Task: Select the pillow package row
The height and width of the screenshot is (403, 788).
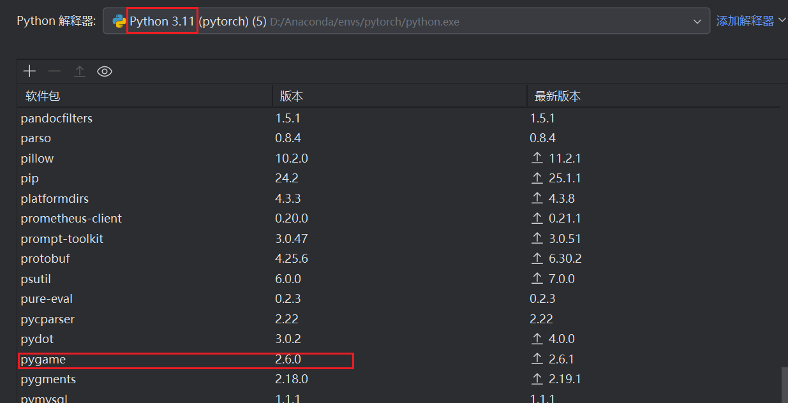Action: coord(399,158)
